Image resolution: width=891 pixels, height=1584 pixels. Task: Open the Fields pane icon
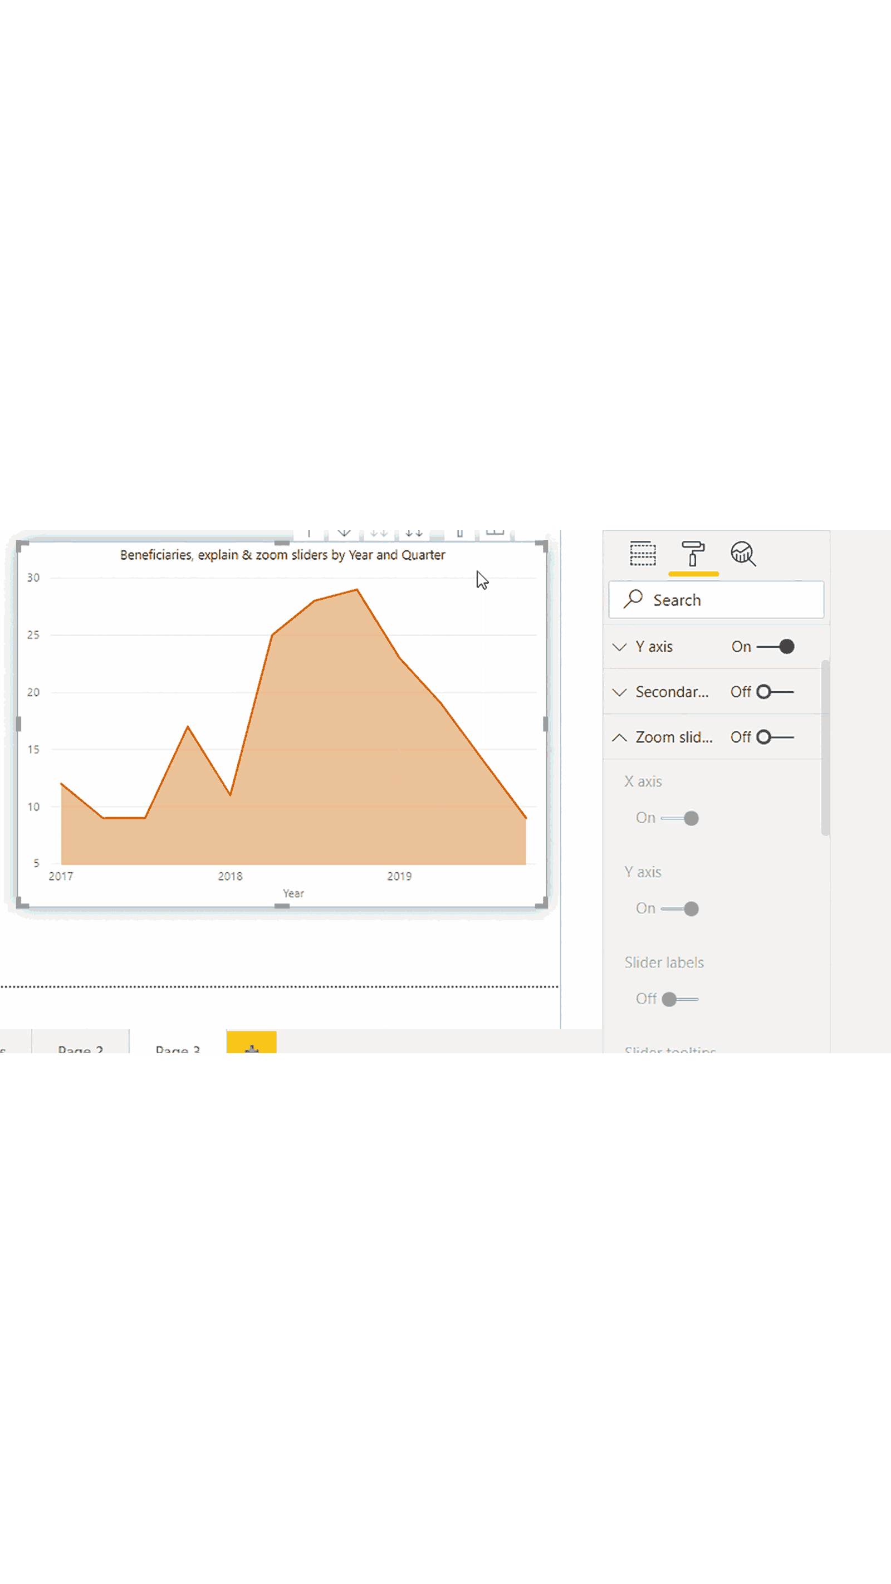coord(643,554)
